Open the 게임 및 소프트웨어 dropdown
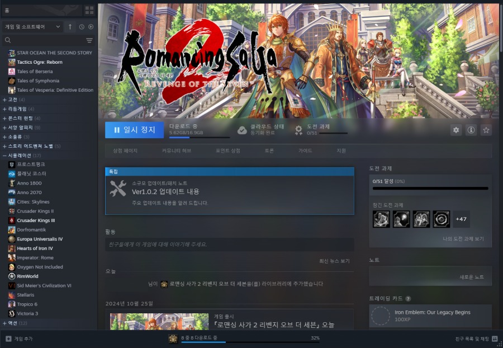Image resolution: width=503 pixels, height=348 pixels. tap(32, 27)
